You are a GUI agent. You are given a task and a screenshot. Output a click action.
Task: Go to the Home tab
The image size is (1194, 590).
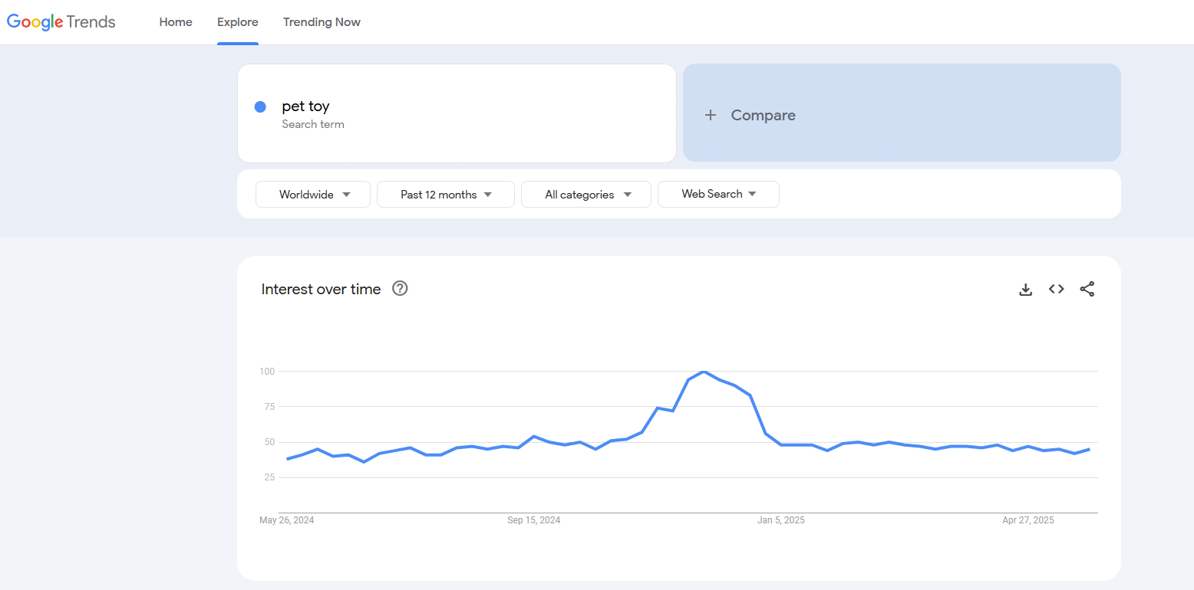point(176,22)
